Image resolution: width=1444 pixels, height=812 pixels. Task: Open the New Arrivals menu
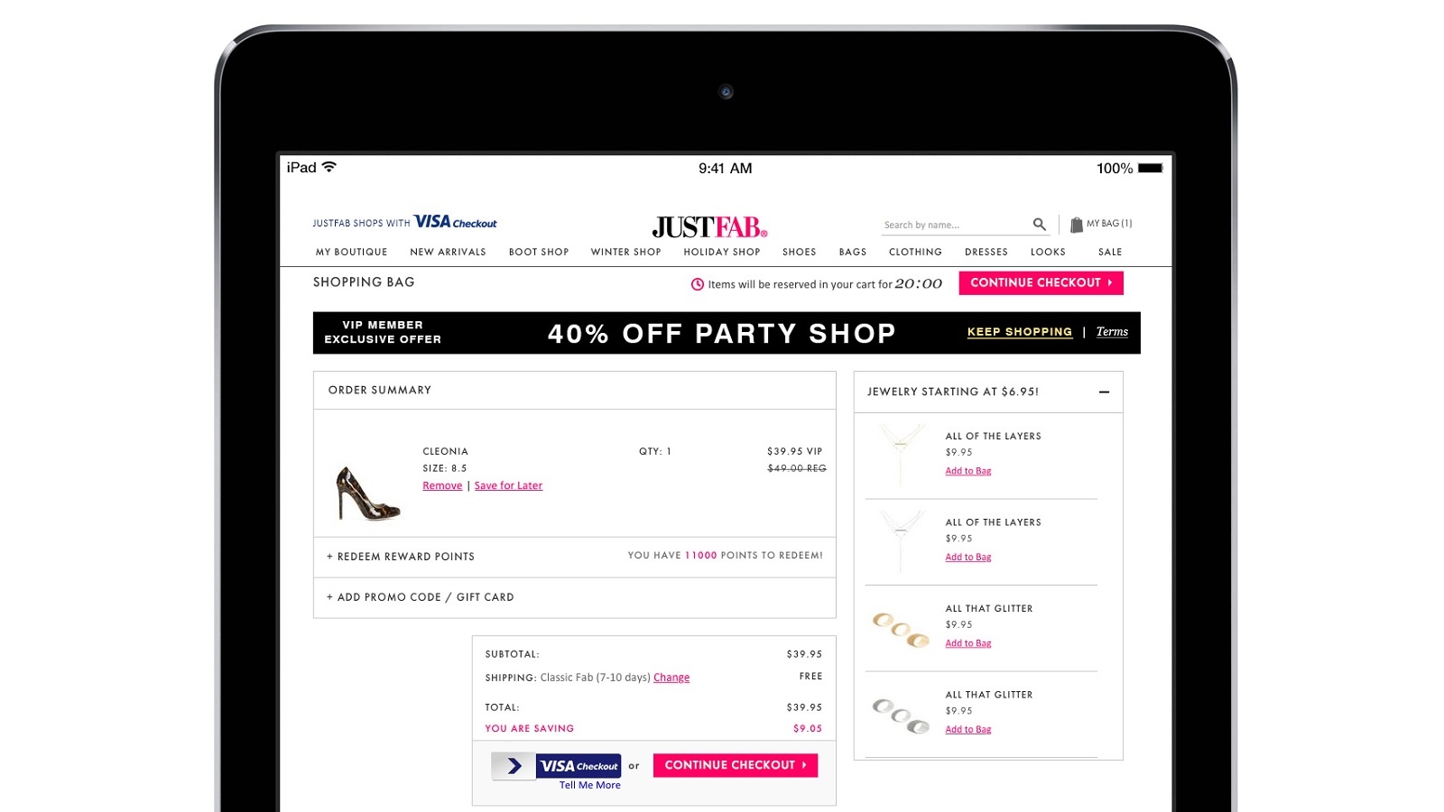click(x=448, y=253)
